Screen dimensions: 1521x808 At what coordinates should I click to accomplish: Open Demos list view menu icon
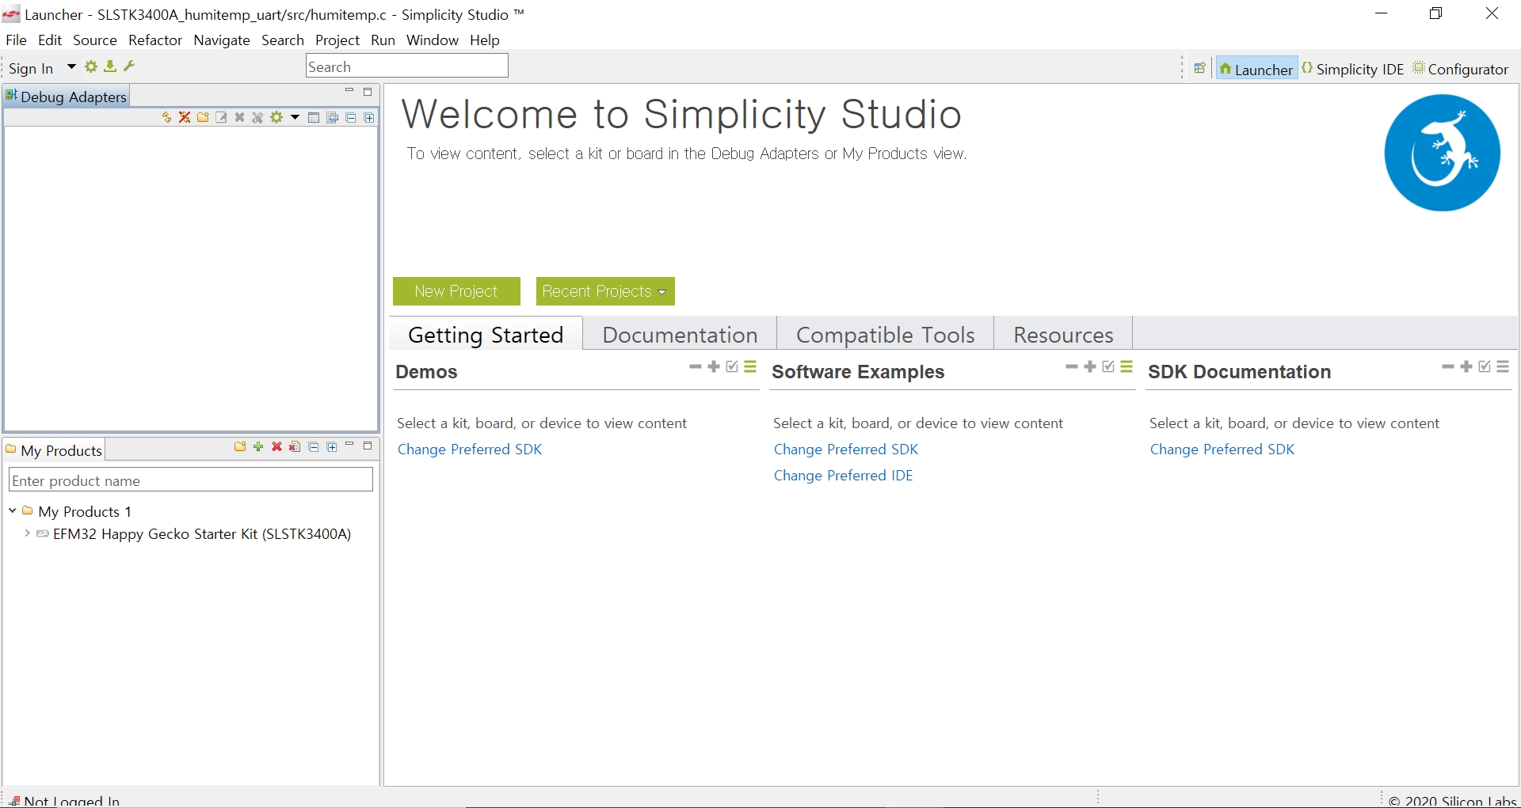750,366
